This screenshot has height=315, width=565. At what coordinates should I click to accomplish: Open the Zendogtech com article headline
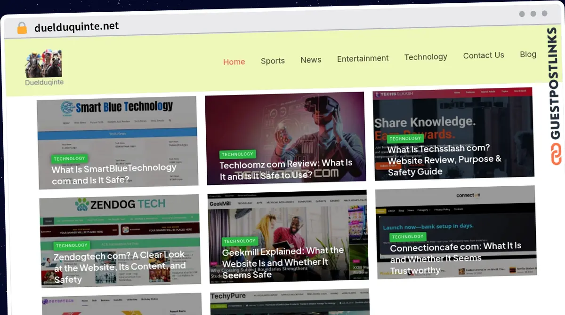(120, 267)
